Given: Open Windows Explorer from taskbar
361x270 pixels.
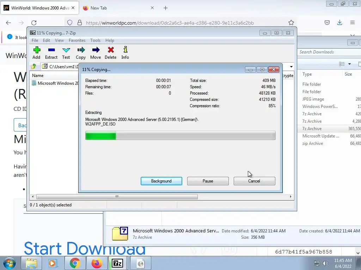Looking at the screenshot, I should [31, 263].
